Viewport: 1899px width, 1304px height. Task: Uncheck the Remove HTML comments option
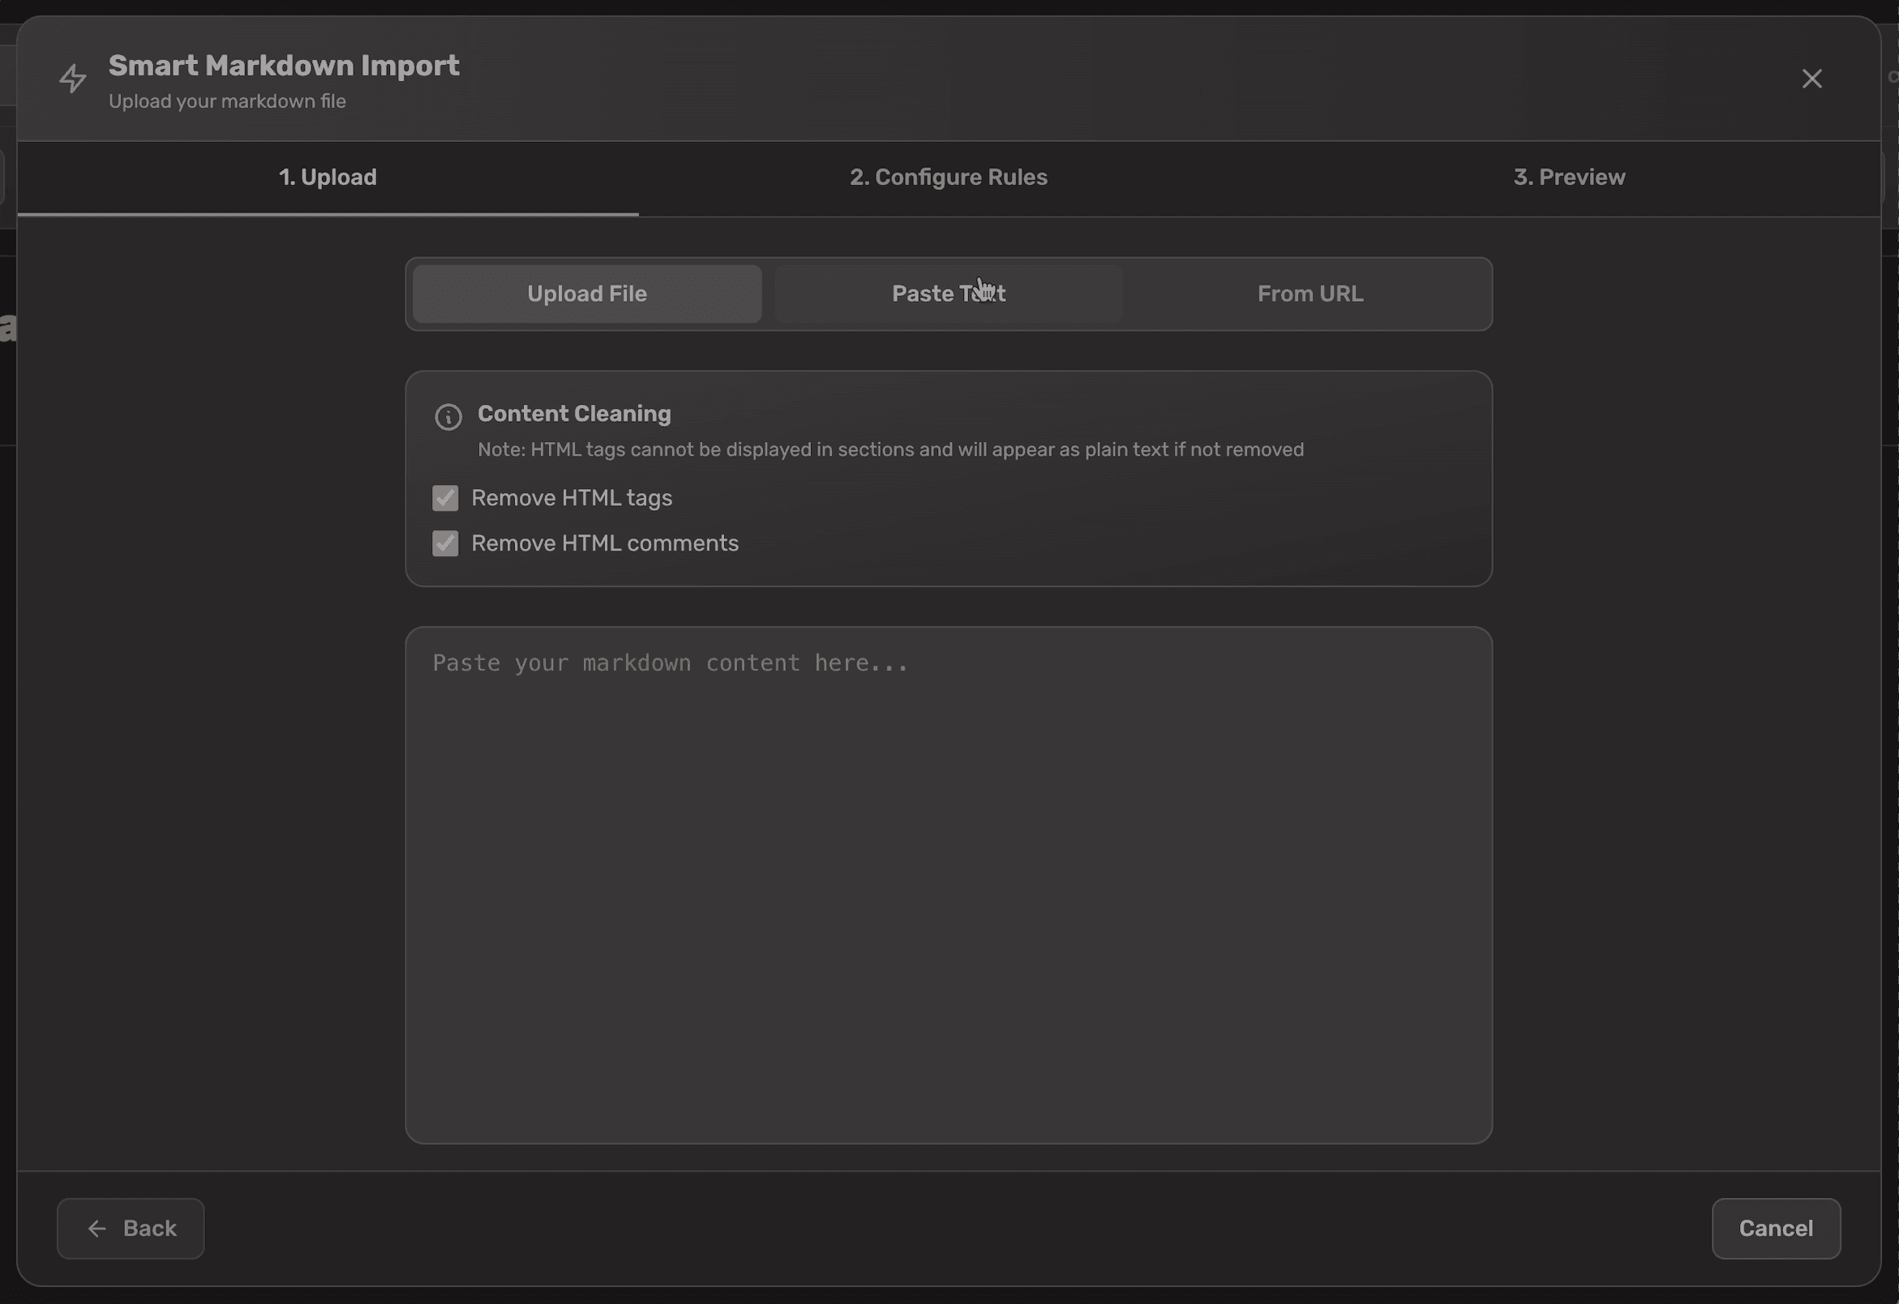[444, 543]
